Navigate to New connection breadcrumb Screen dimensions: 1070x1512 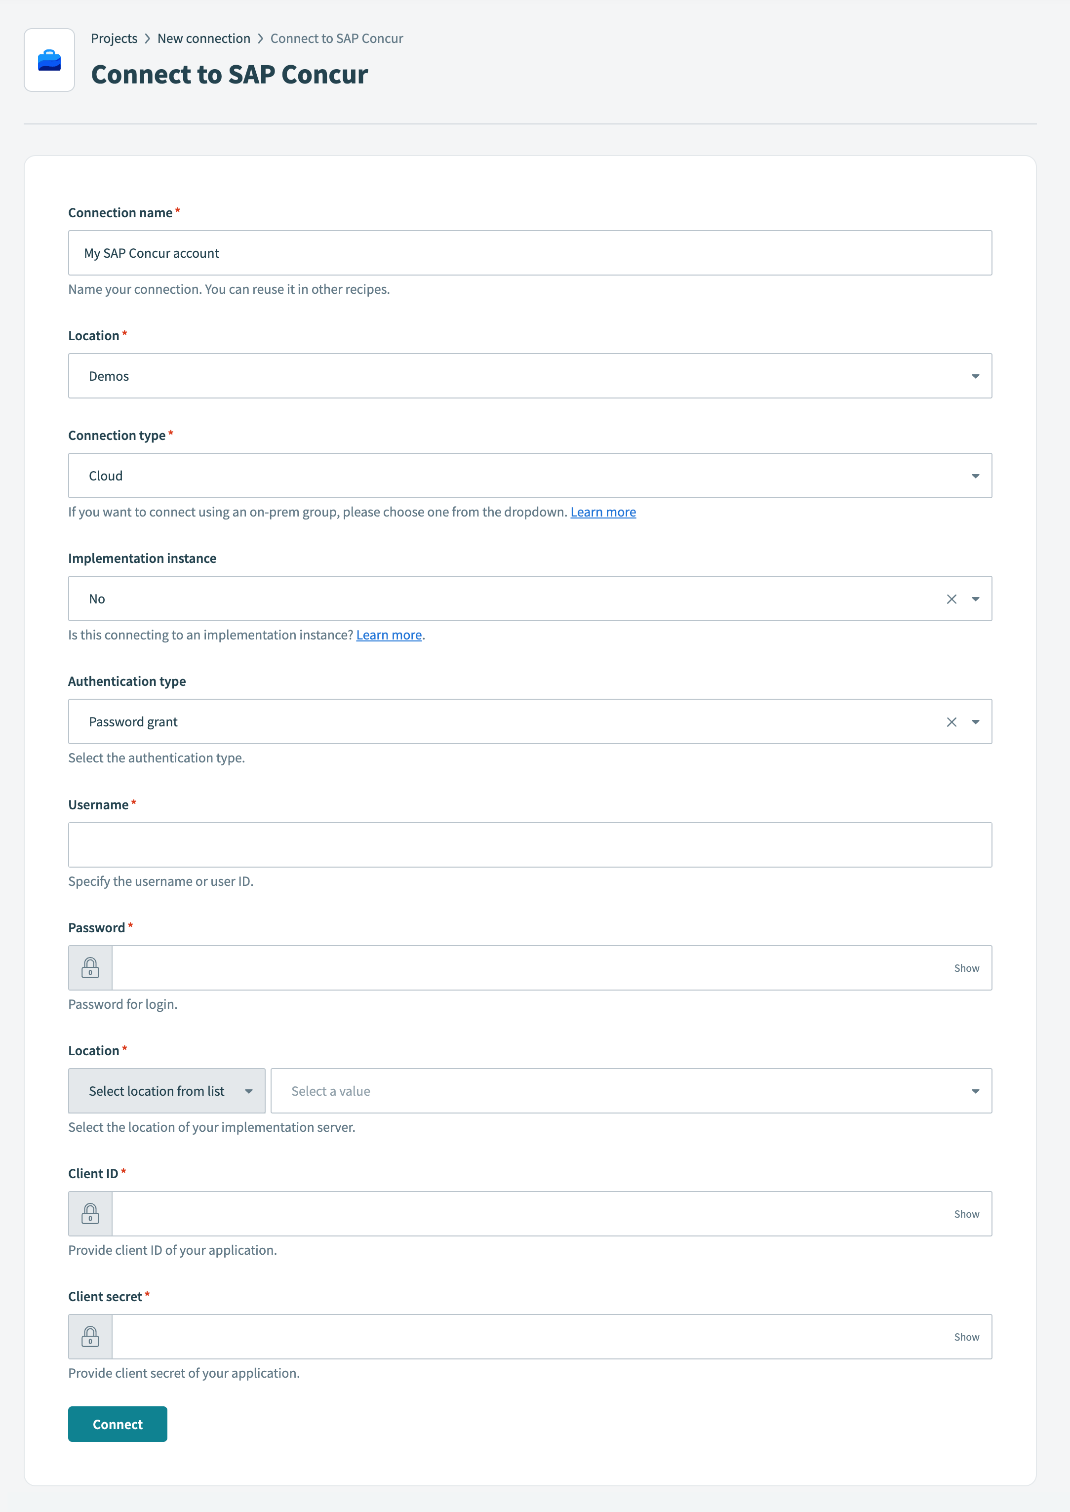(203, 38)
